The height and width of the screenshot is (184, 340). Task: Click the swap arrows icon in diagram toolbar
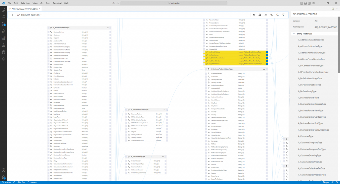272,15
